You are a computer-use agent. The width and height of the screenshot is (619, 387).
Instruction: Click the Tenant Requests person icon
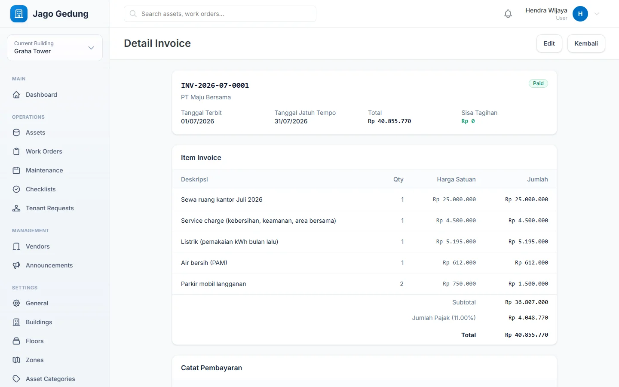pyautogui.click(x=16, y=208)
